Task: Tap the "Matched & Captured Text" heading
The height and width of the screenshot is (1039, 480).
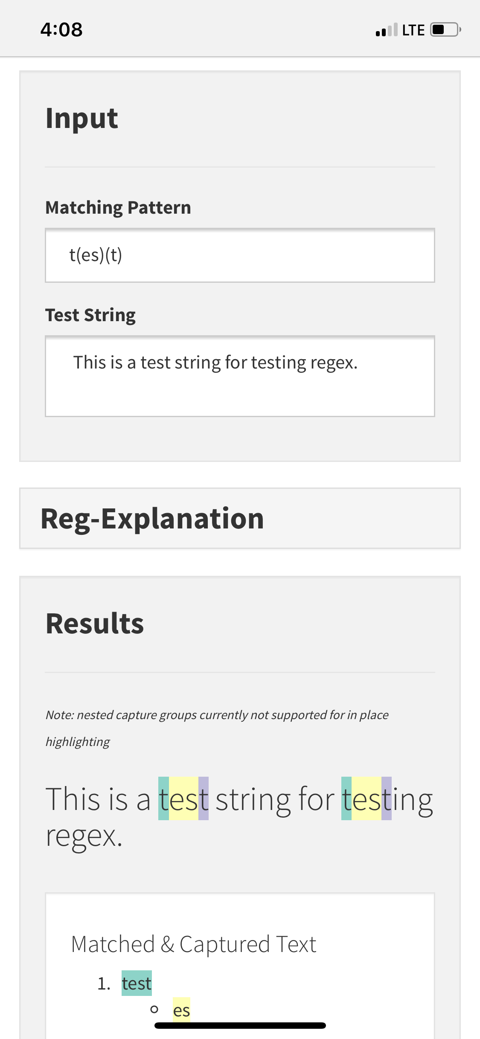Action: click(193, 944)
